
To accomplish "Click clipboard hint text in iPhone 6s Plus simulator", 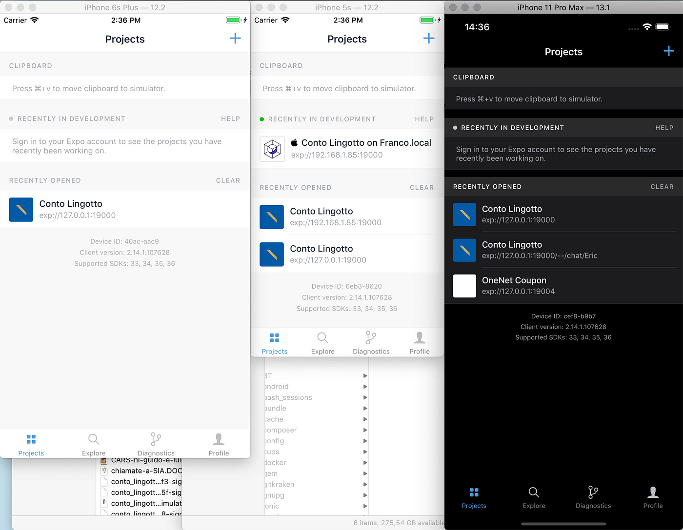I will [x=89, y=89].
